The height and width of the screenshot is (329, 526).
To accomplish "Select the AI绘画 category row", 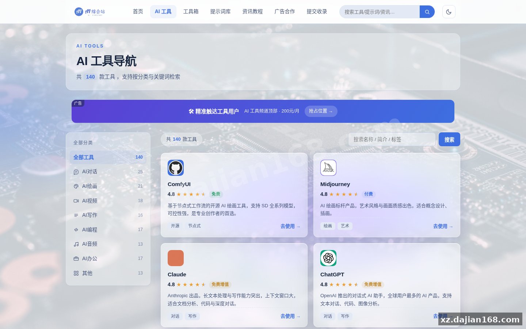I will click(108, 186).
